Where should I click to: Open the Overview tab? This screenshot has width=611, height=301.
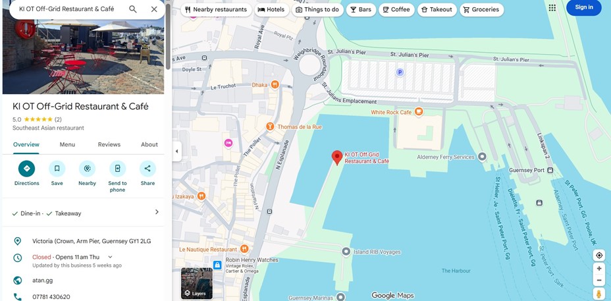coord(26,145)
